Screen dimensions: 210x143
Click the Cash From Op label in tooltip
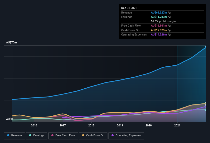(x=130, y=30)
